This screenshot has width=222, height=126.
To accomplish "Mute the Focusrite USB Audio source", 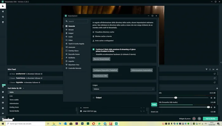I will click(x=212, y=107).
